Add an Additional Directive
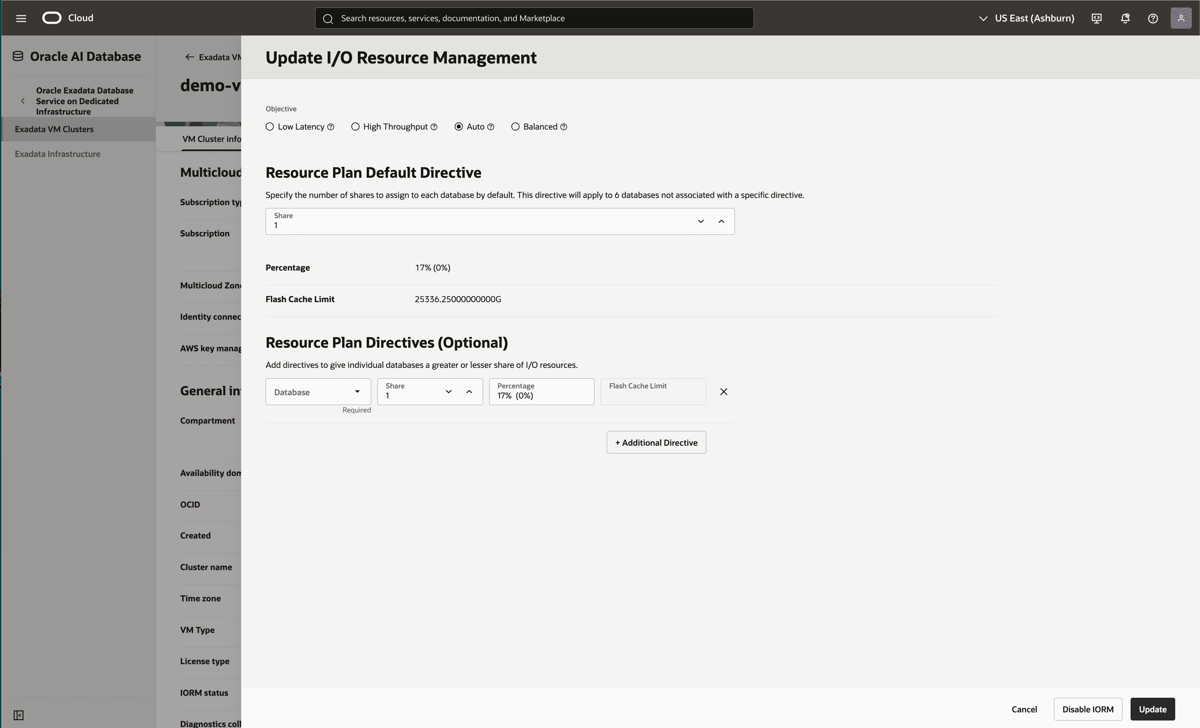The width and height of the screenshot is (1200, 728). (656, 442)
